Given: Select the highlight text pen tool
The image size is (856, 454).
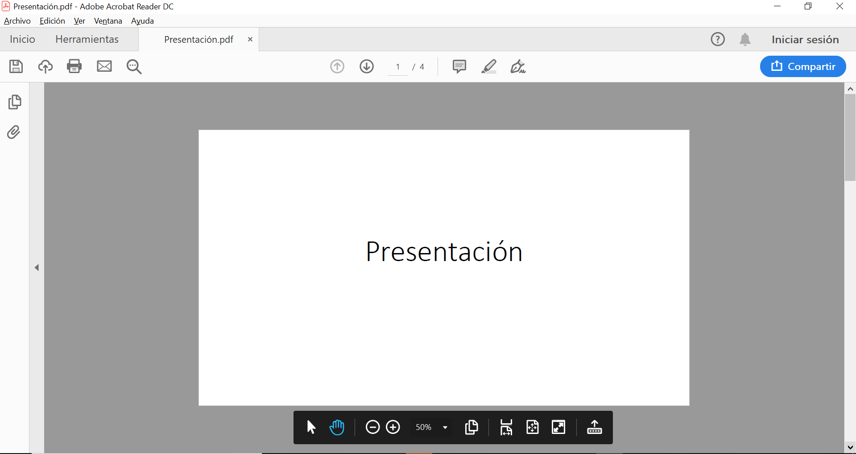Looking at the screenshot, I should coord(489,66).
